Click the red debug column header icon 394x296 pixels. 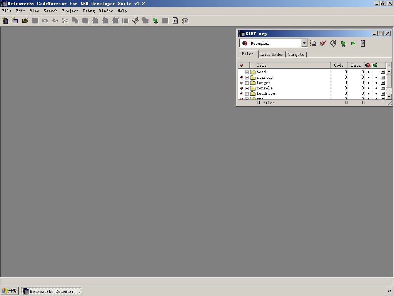[368, 65]
